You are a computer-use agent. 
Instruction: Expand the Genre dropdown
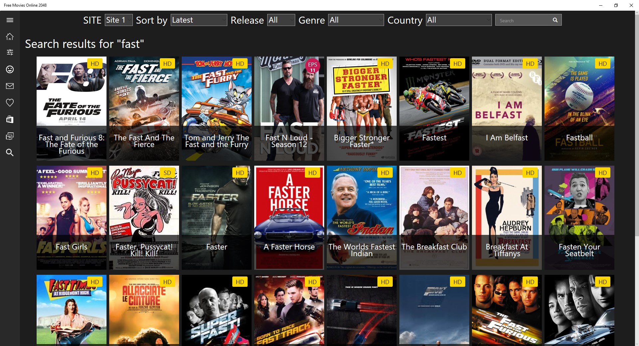(x=356, y=20)
